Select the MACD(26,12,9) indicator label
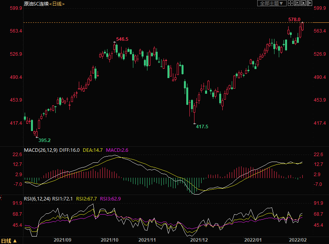This screenshot has height=244, width=329. click(40, 150)
